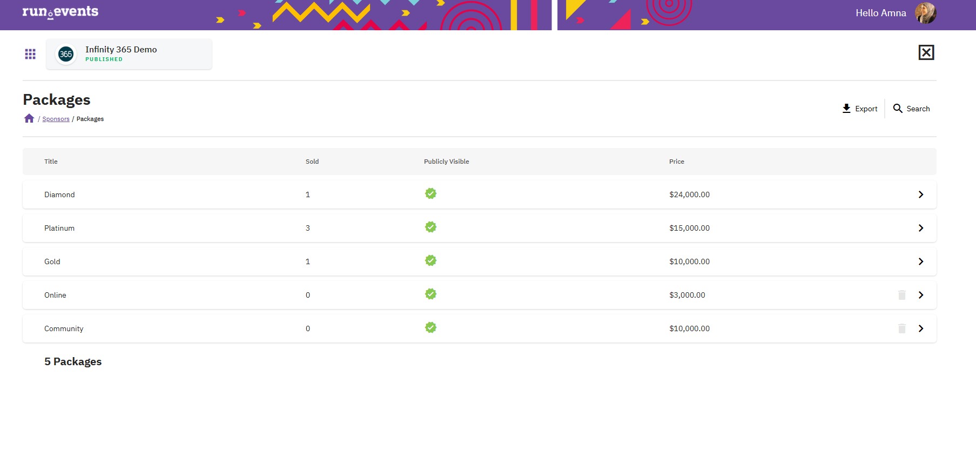The width and height of the screenshot is (976, 470).
Task: Select the Community package title
Action: [x=64, y=328]
